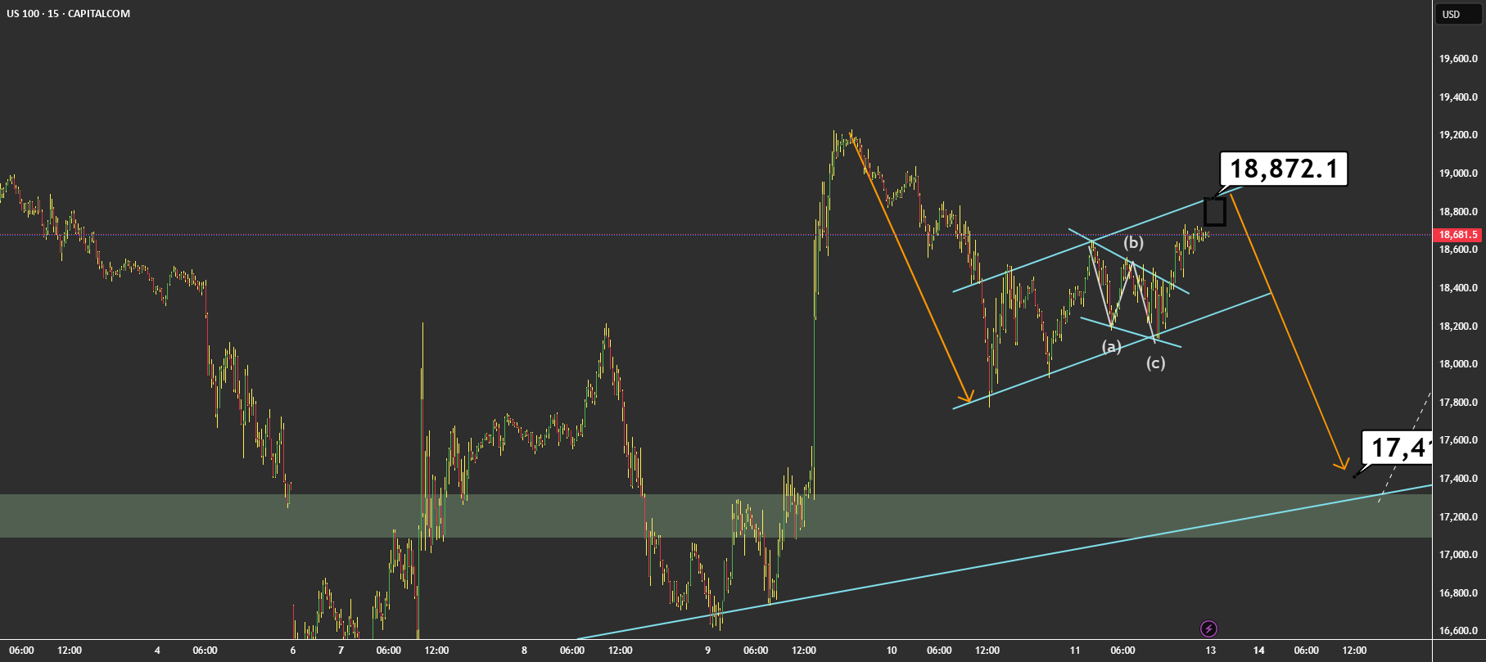Click the long cyan rising trendline

pos(1005,562)
